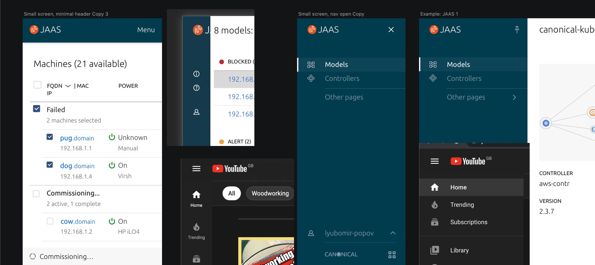595x265 pixels.
Task: Open the cow.domain machine link
Action: (78, 221)
